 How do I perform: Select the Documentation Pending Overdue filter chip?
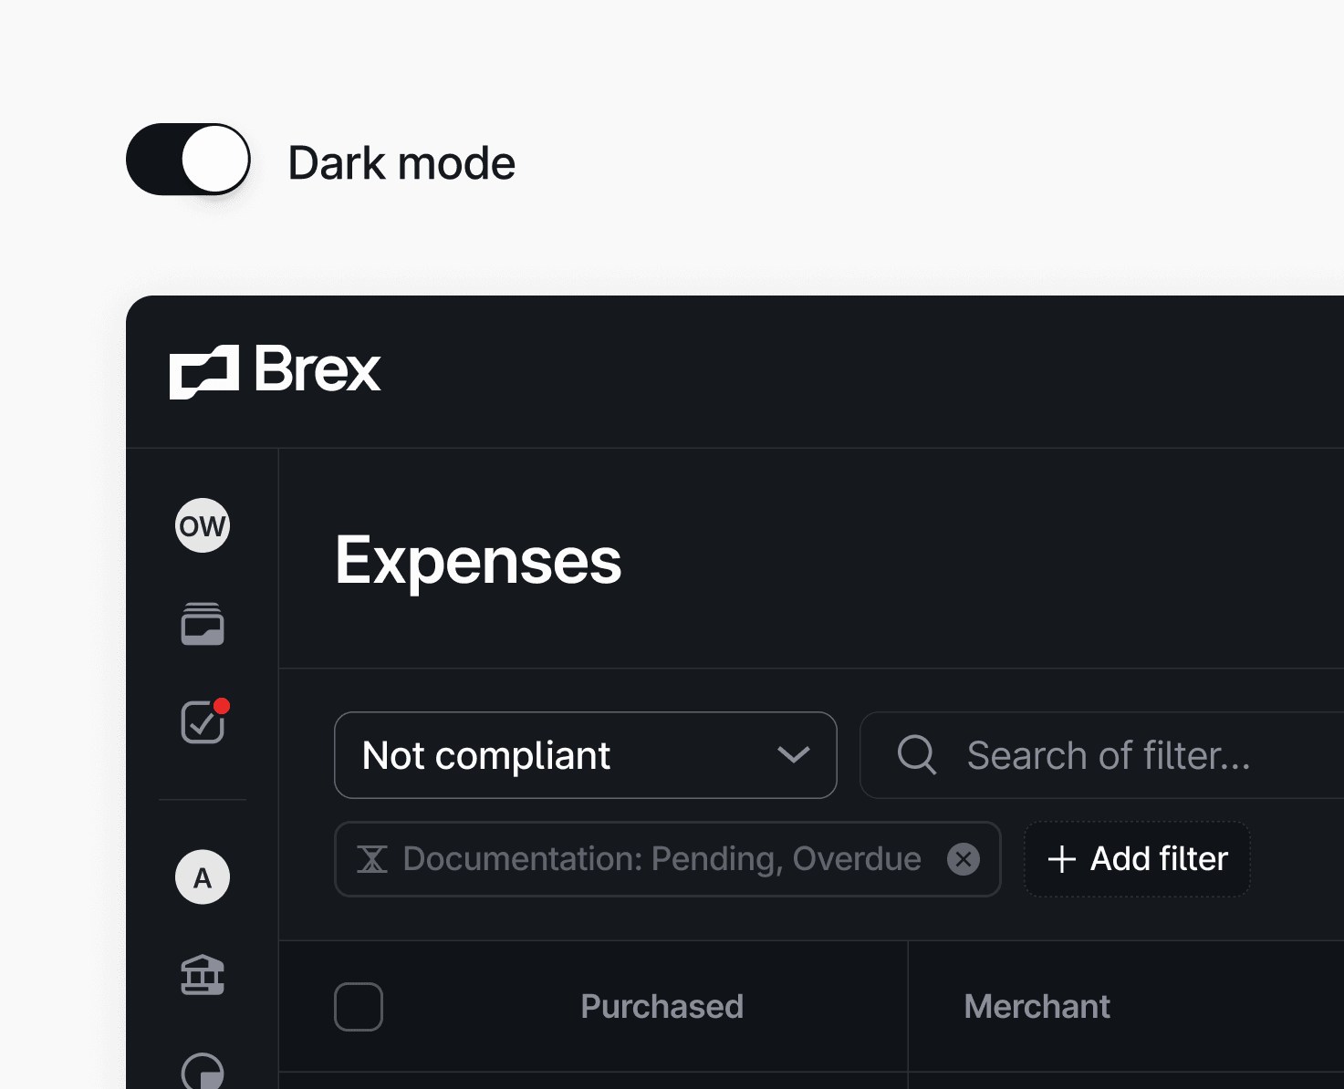click(x=662, y=858)
